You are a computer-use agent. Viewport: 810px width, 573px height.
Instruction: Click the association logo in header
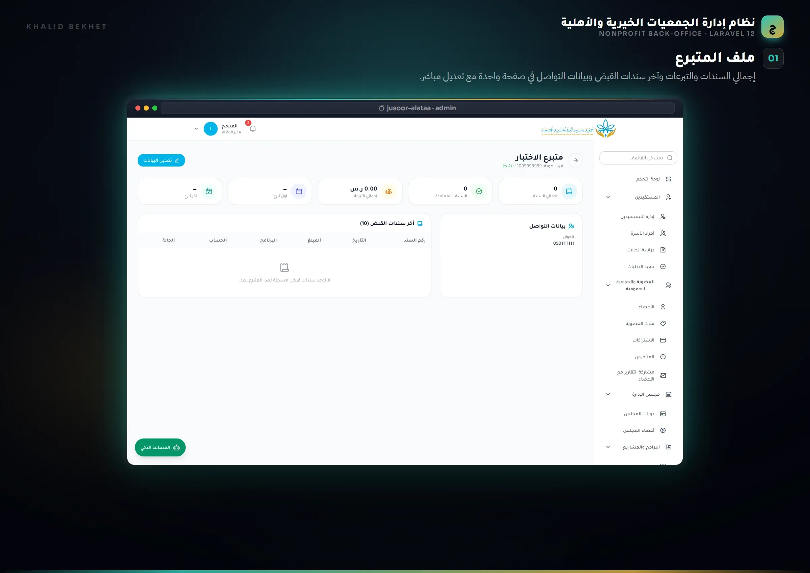[578, 129]
